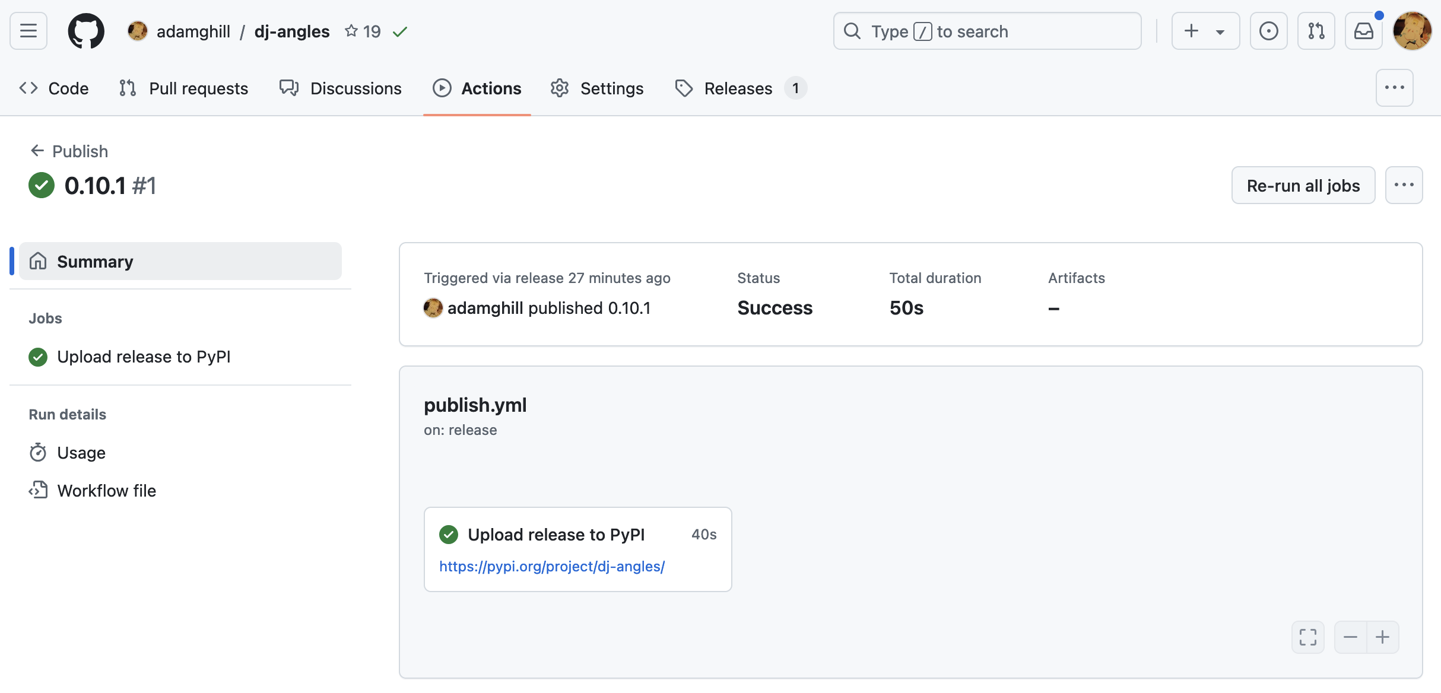Click the GitHub Octocat logo
This screenshot has width=1441, height=693.
click(x=86, y=31)
